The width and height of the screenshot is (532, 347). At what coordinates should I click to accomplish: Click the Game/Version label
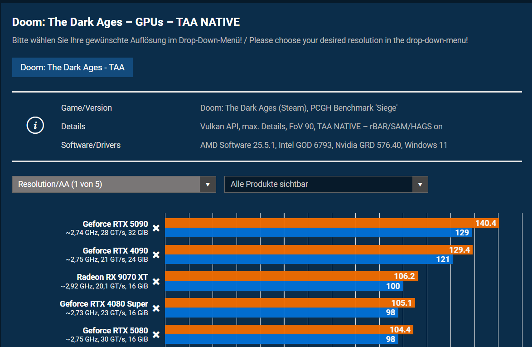point(87,108)
